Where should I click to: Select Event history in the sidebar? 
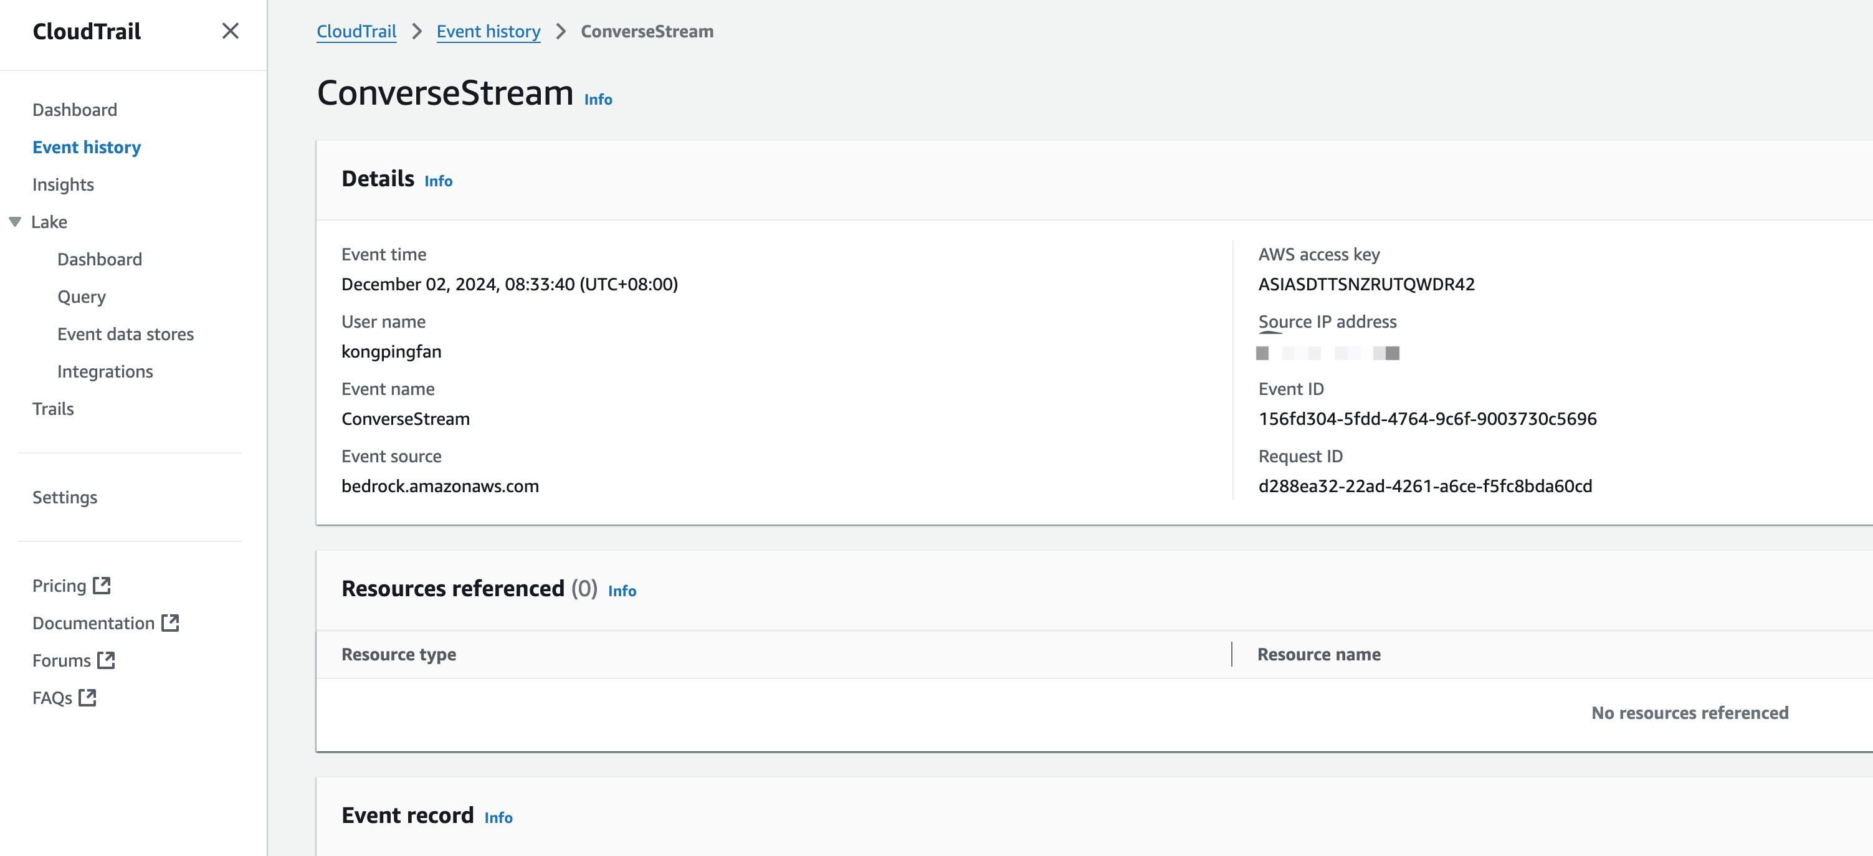click(x=87, y=147)
